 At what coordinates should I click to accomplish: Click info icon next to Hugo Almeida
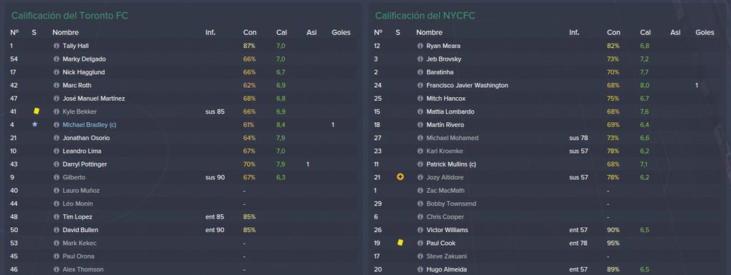(420, 269)
